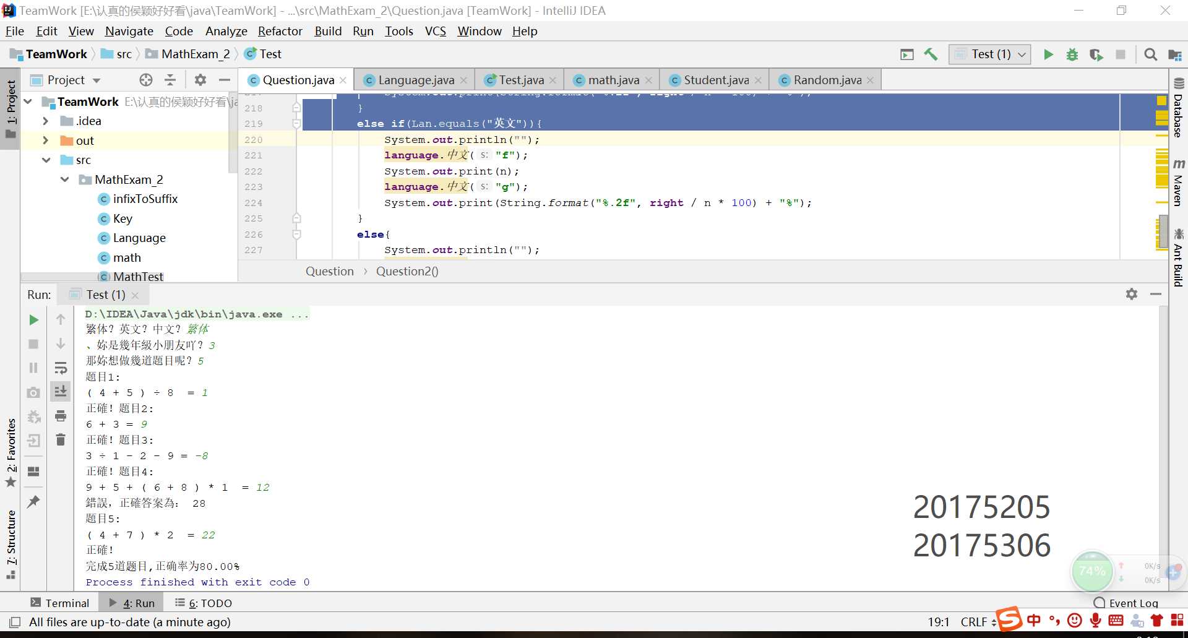Screen dimensions: 1188x638
Task: Collapse the MathExam_2 package
Action: point(65,180)
